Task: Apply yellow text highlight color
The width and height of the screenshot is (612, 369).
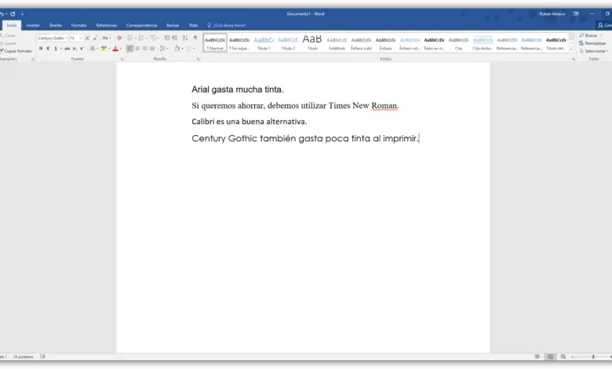Action: tap(104, 49)
